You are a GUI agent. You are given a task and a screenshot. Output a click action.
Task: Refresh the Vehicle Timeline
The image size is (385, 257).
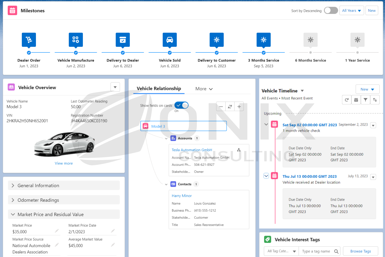click(347, 100)
